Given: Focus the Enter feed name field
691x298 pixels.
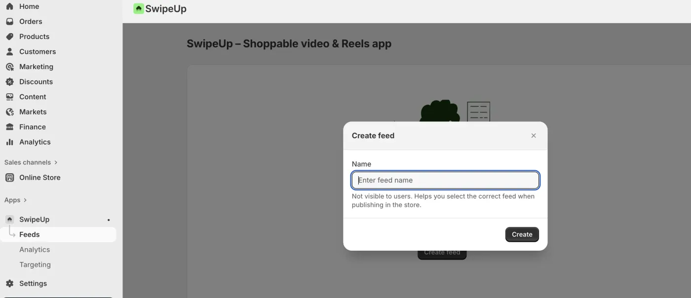Looking at the screenshot, I should click(445, 180).
